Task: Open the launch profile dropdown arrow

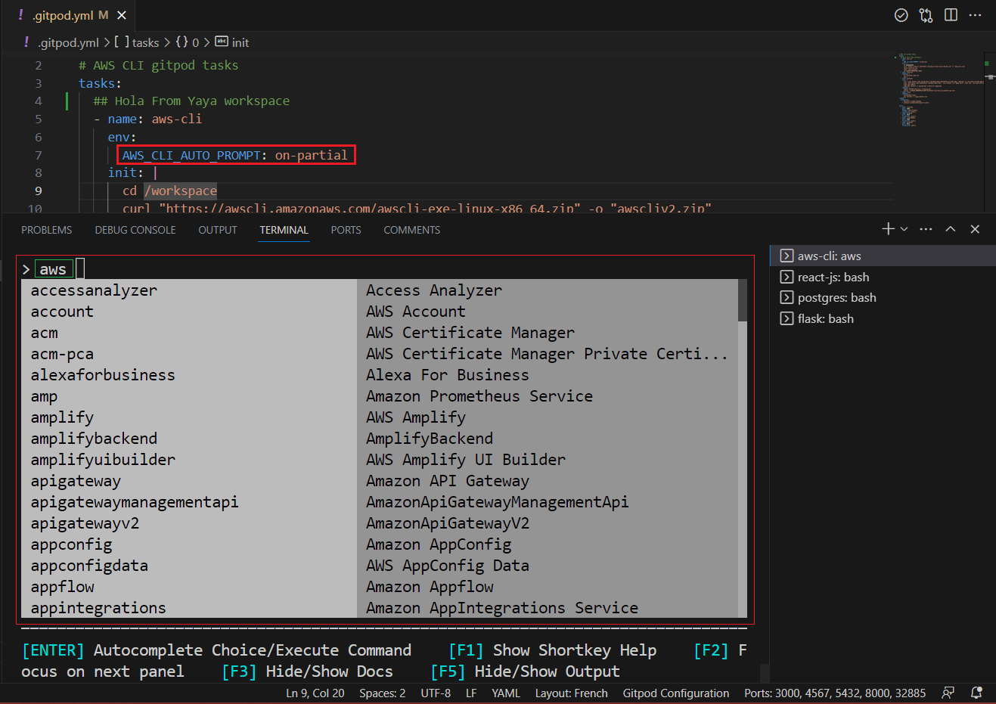Action: (x=904, y=228)
